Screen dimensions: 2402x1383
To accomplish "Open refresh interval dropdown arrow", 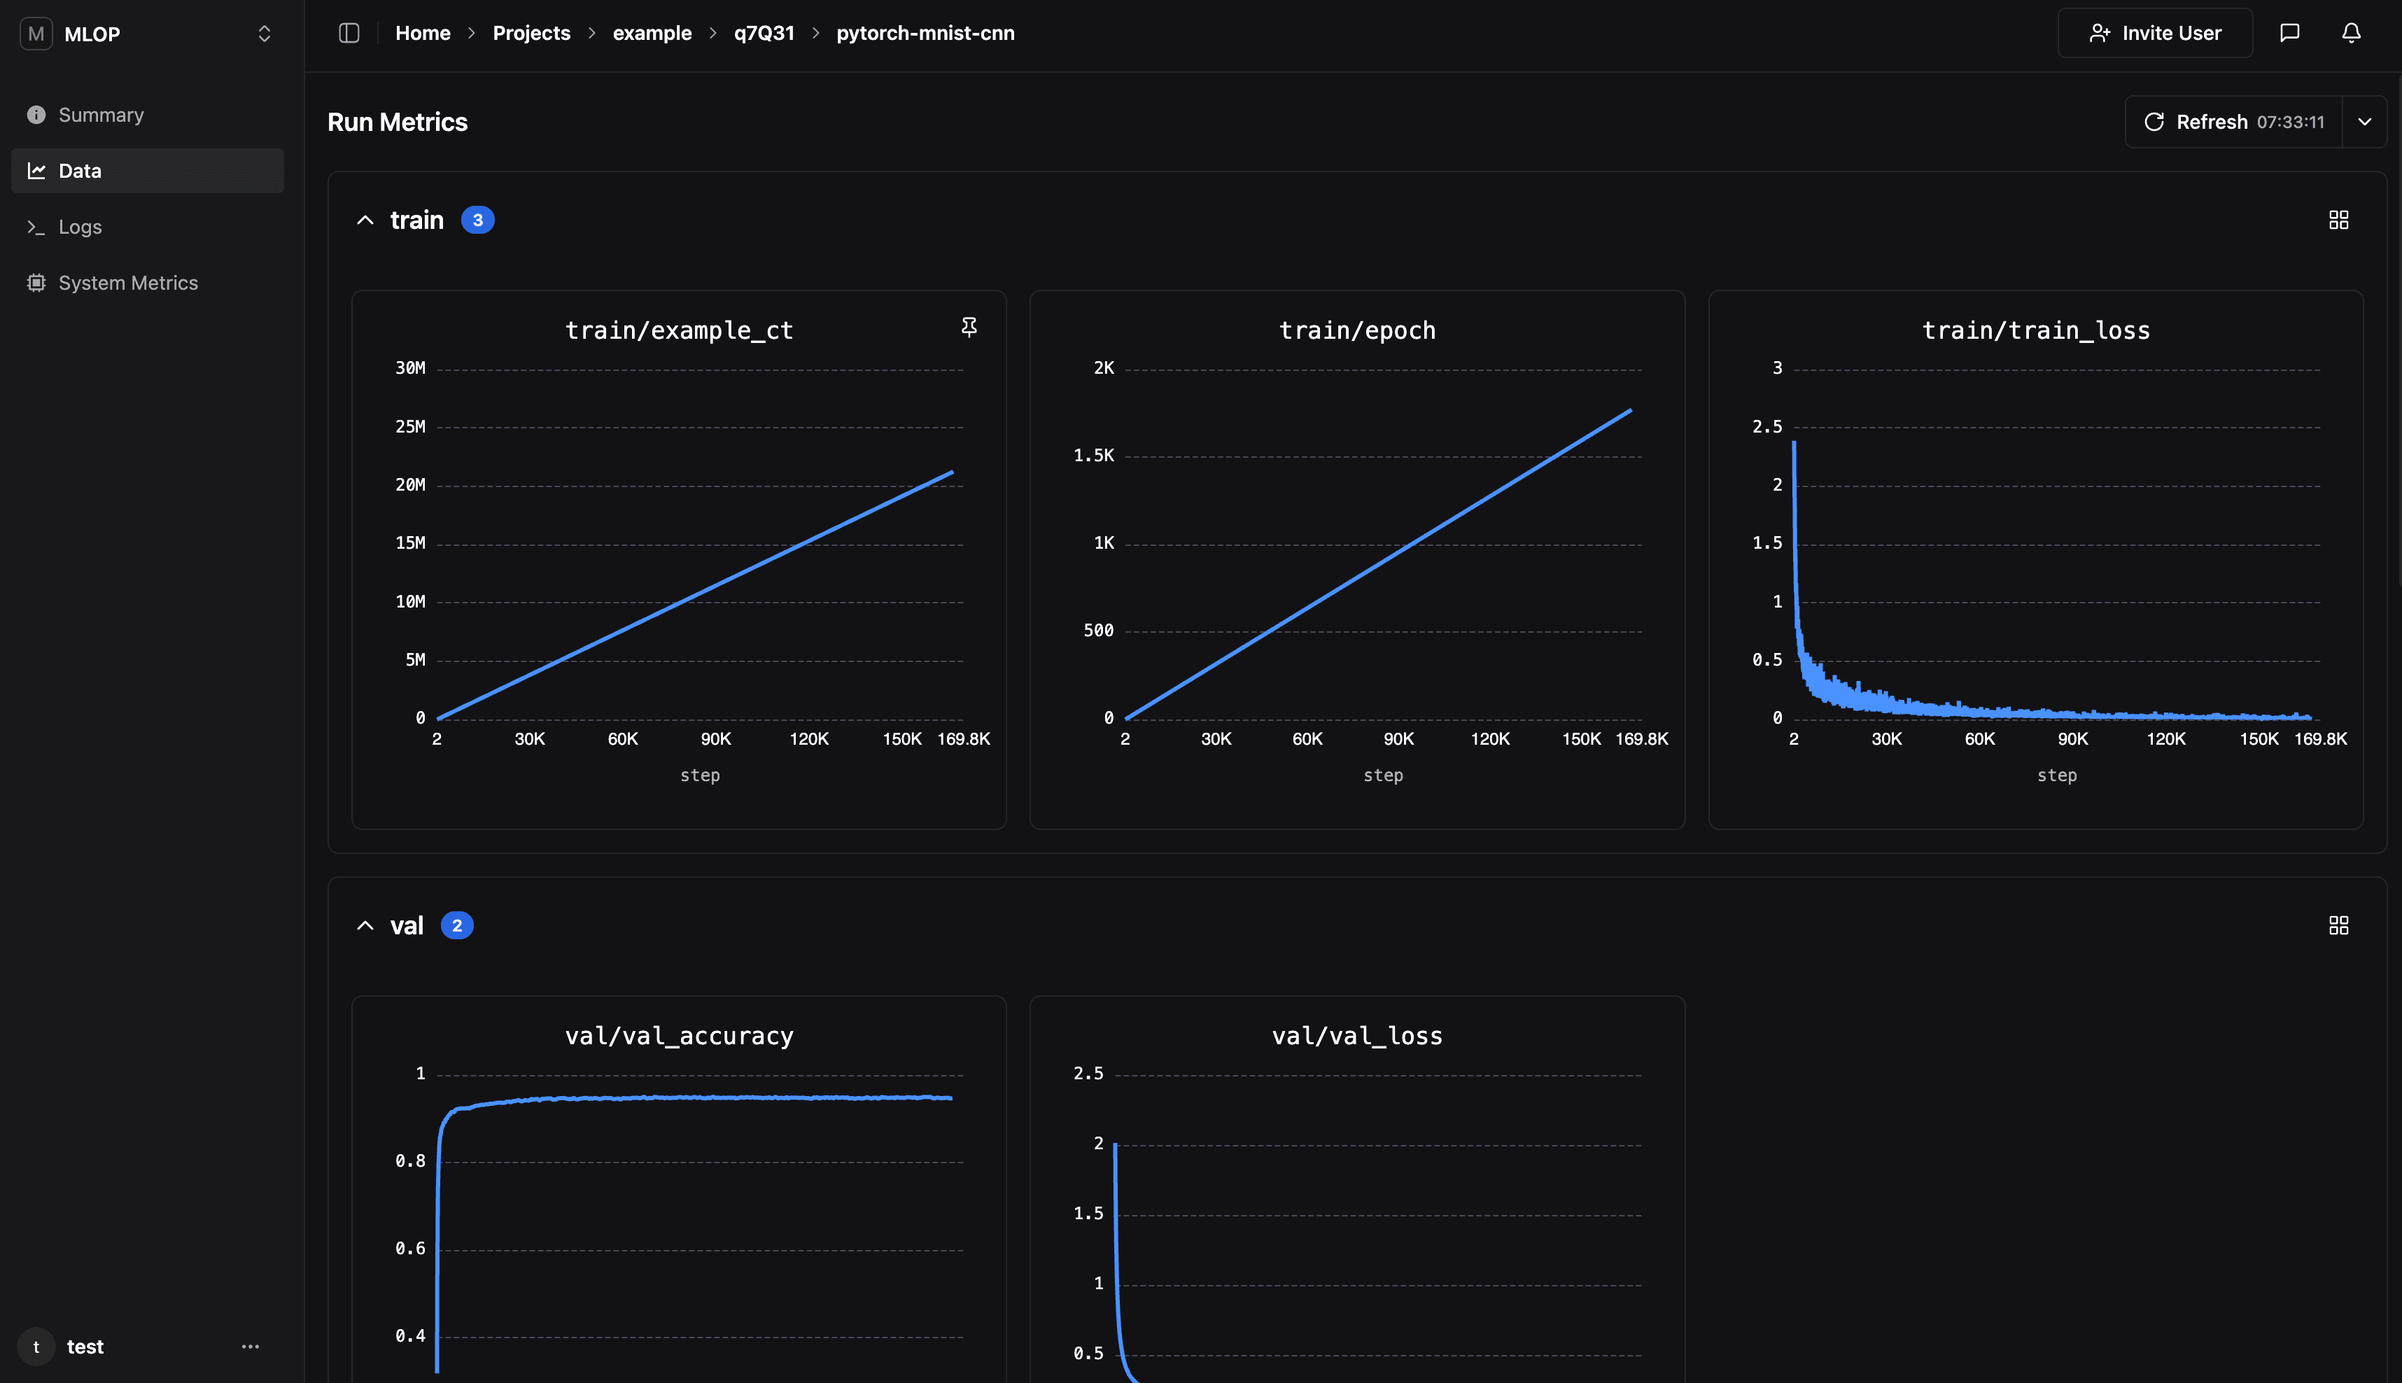I will click(x=2364, y=122).
